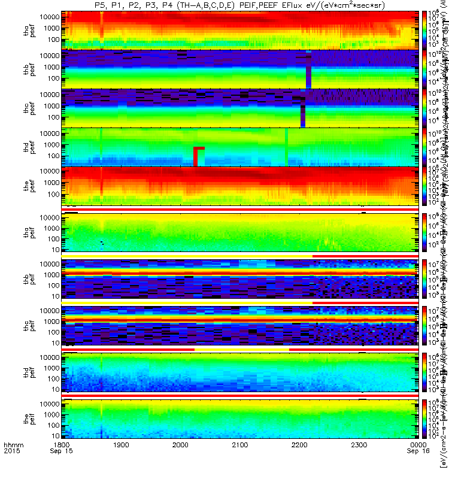The height and width of the screenshot is (479, 449).
Task: Click the color bar beside the thb peif panel
Action: click(424, 279)
